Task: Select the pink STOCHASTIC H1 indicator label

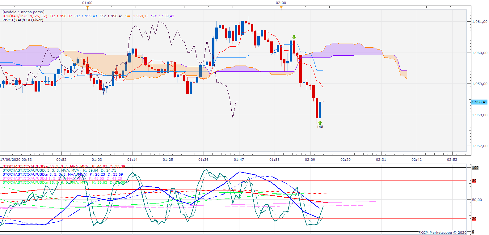Action: 44,178
